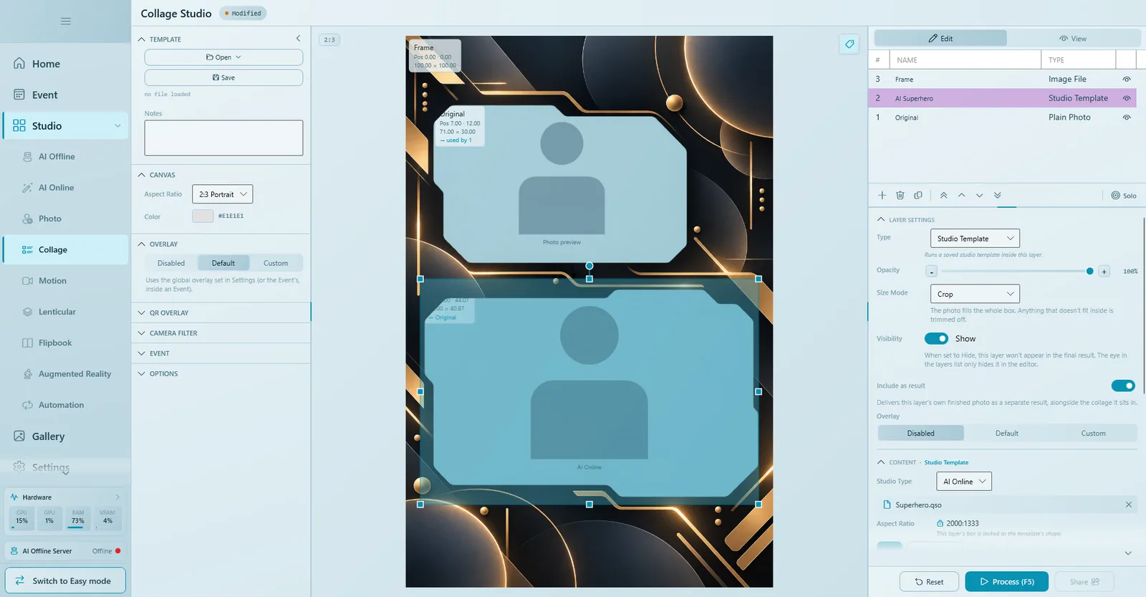
Task: Collapse the template panel with left chevron
Action: 298,39
